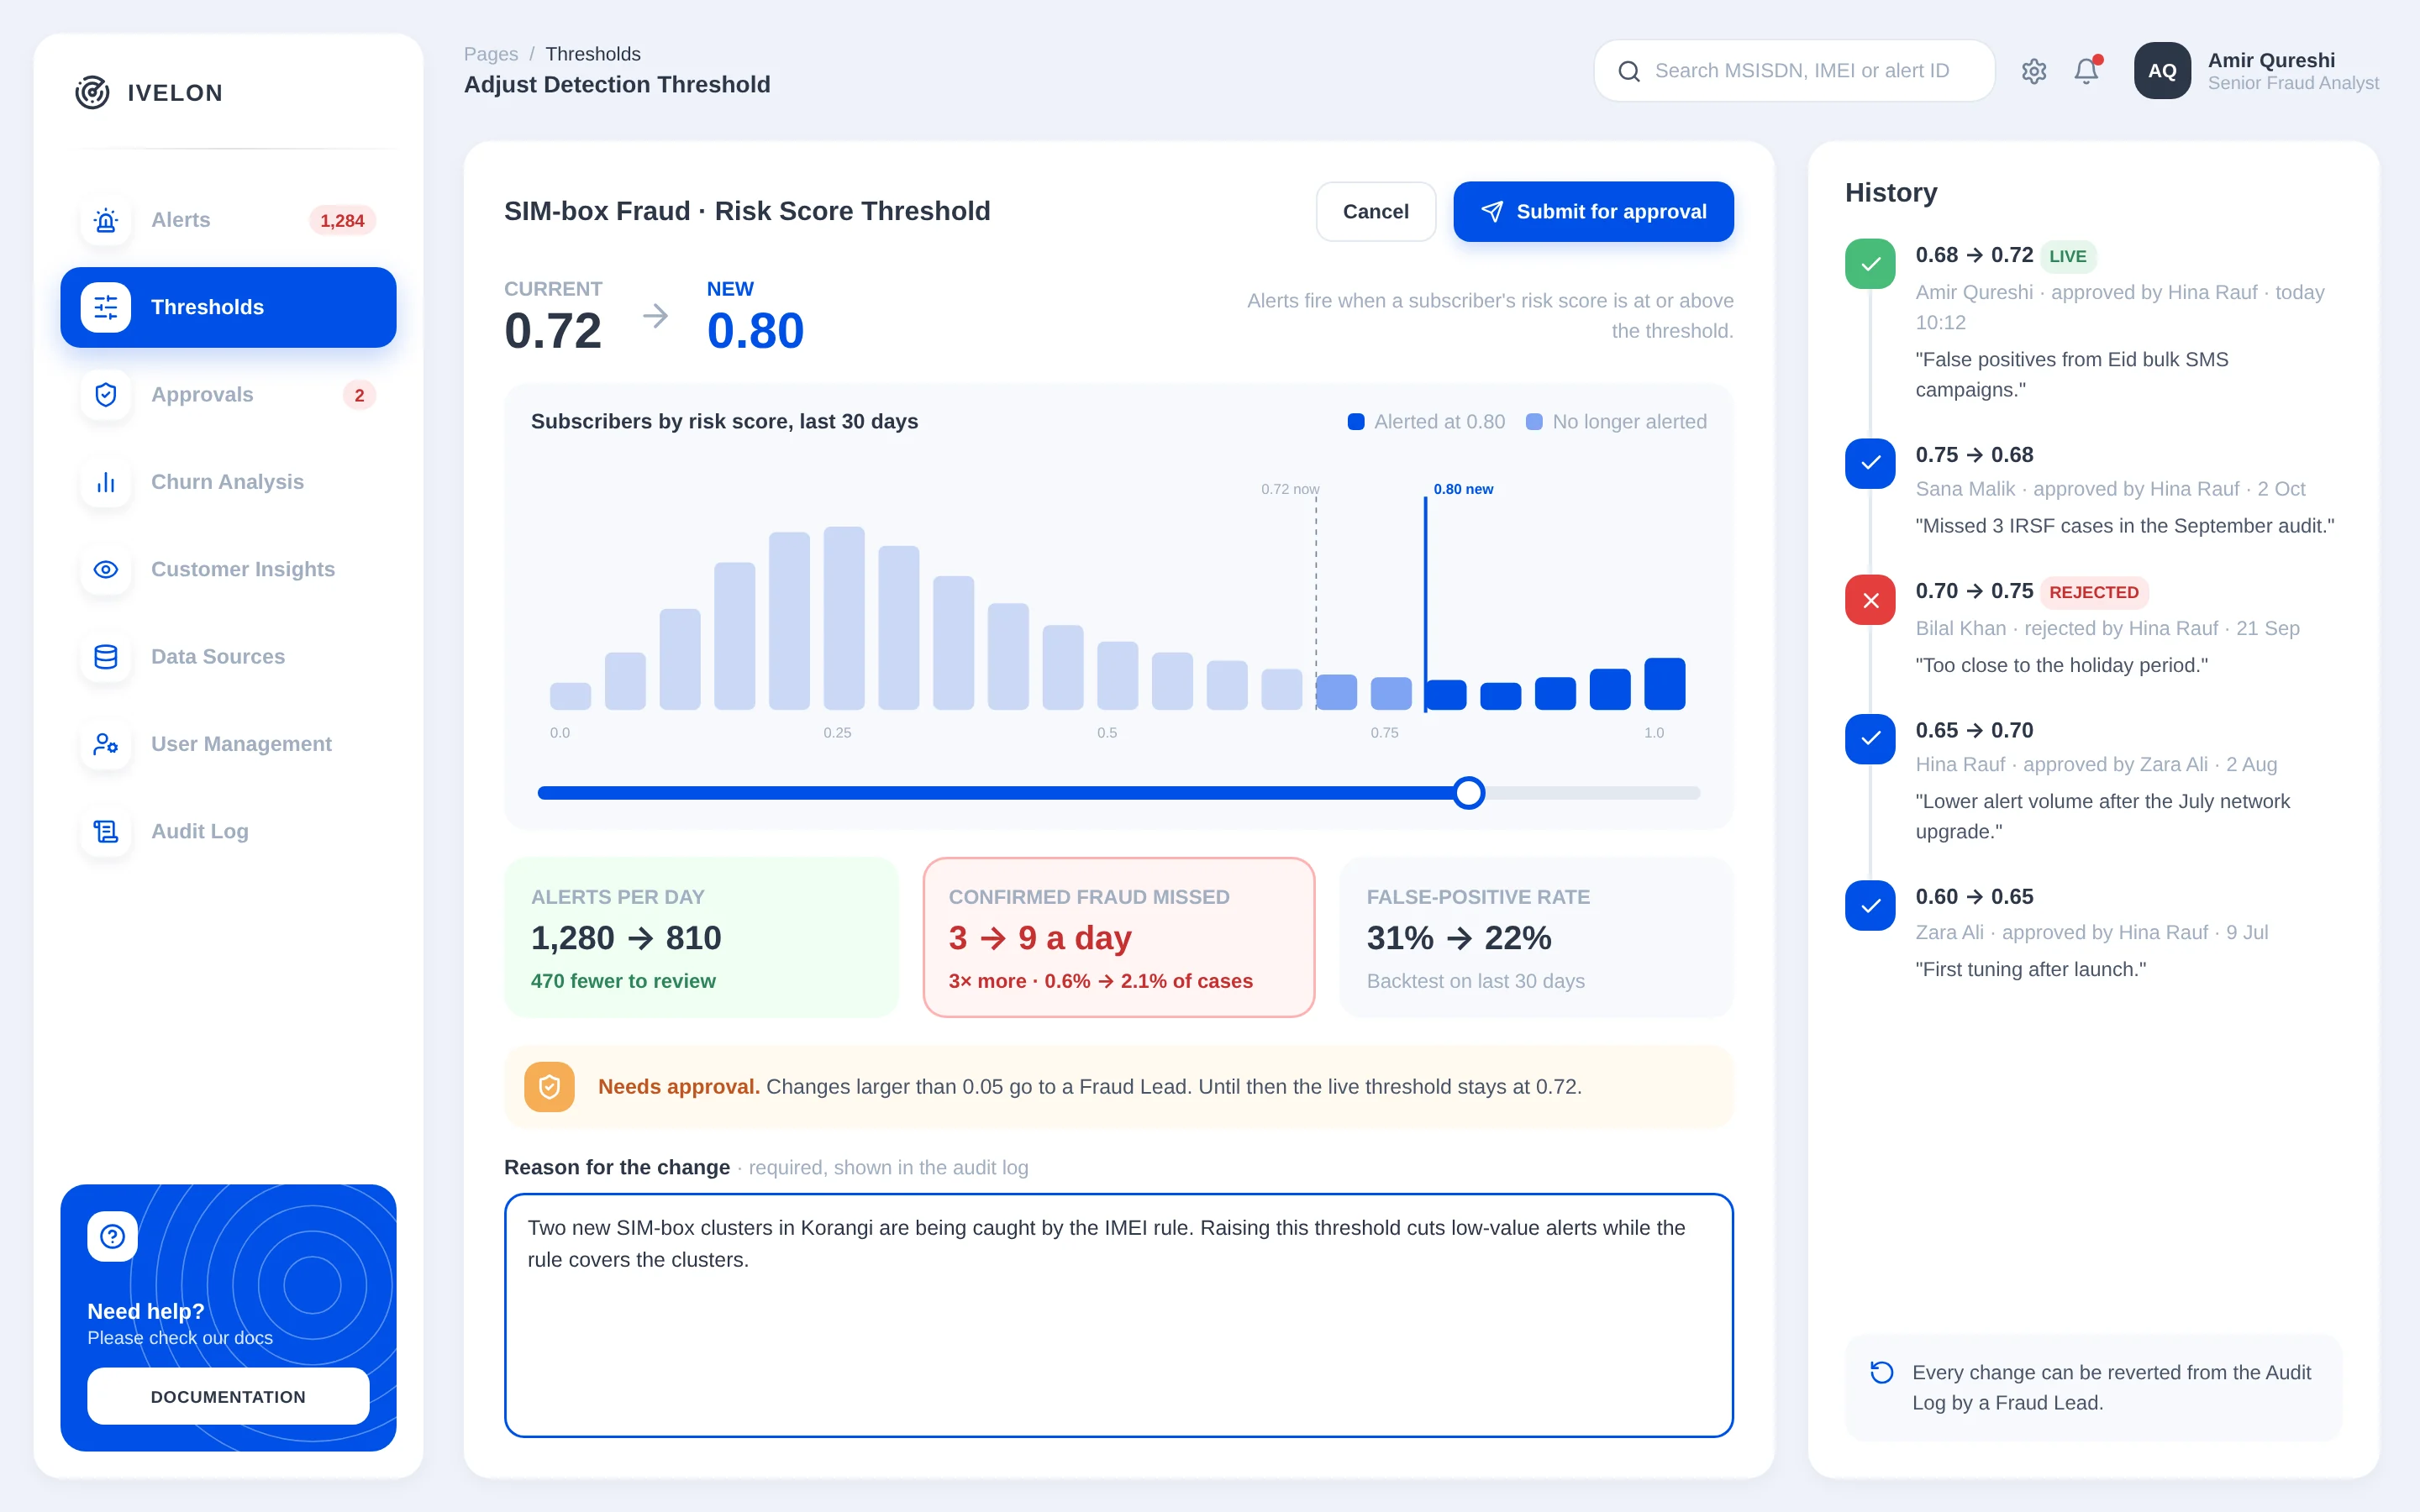Click the Alerted at 0.80 legend swatch
This screenshot has height=1512, width=2420.
(x=1355, y=422)
